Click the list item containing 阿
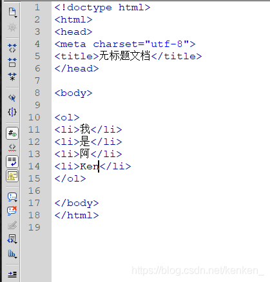The image size is (270, 282). [88, 154]
